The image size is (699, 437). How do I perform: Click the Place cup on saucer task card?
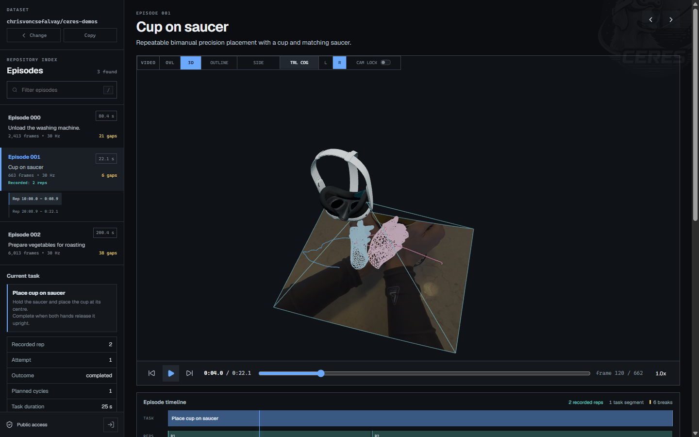click(62, 308)
